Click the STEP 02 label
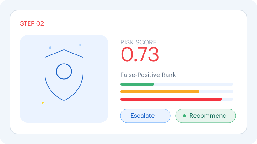 pos(32,23)
